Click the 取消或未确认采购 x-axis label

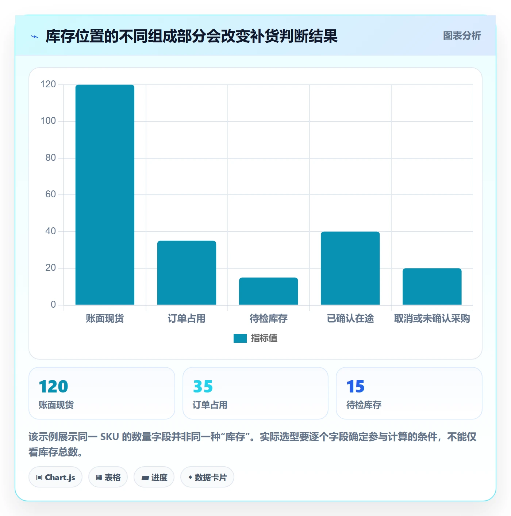[x=432, y=319]
